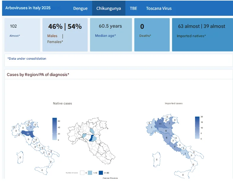This screenshot has height=184, width=233.
Task: Click the 102 total cases card
Action: [x=22, y=35]
